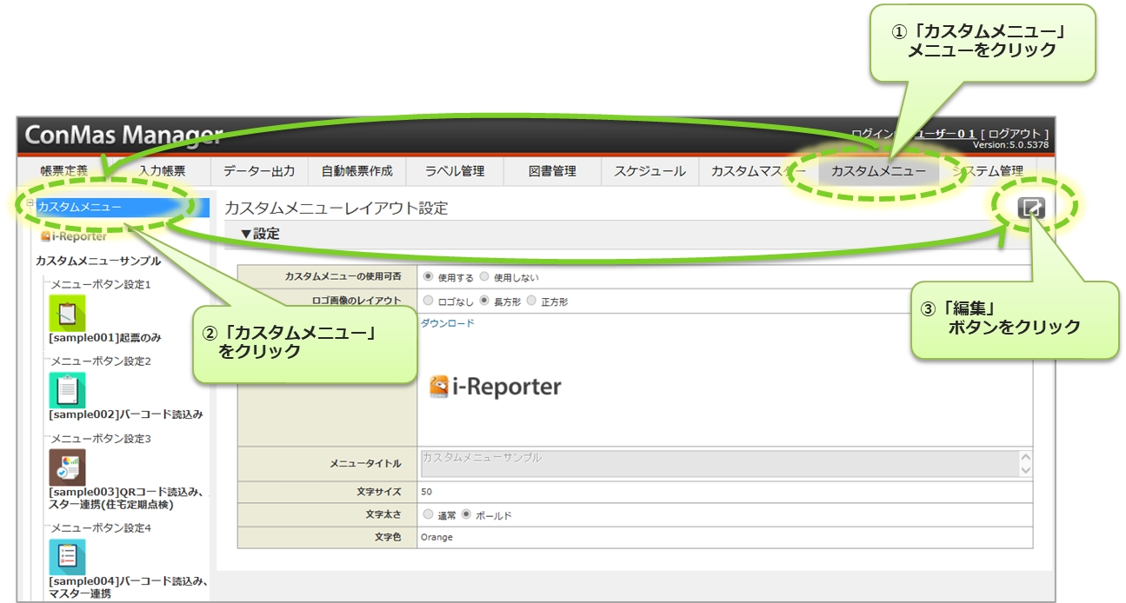Open the sample004 checklist menu icon

click(67, 557)
